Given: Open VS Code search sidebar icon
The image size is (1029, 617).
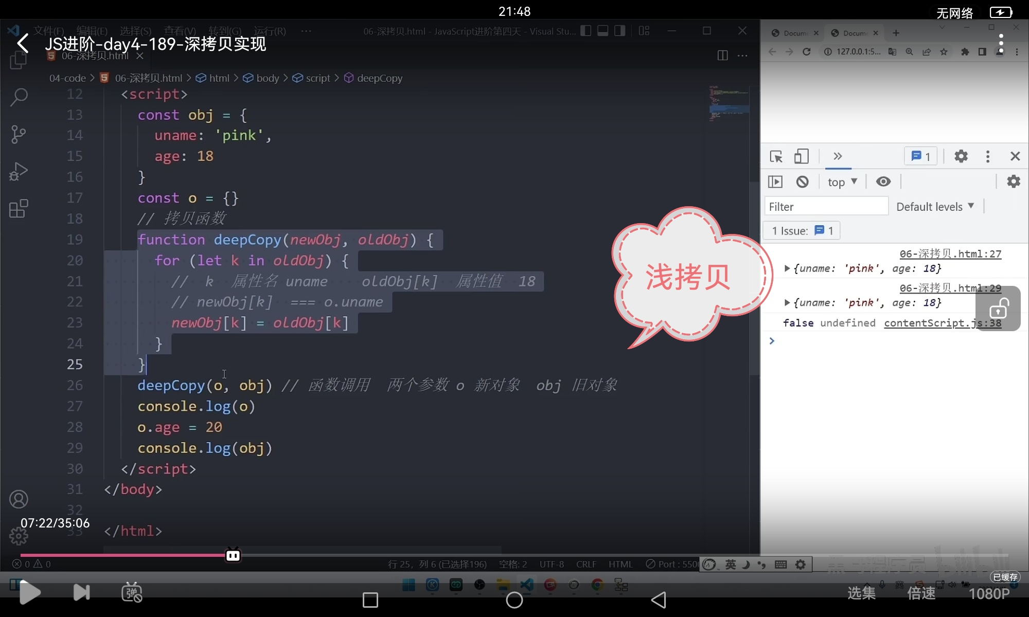Looking at the screenshot, I should tap(19, 97).
